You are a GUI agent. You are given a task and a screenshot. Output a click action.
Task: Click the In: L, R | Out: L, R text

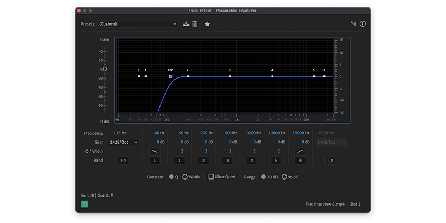(97, 196)
